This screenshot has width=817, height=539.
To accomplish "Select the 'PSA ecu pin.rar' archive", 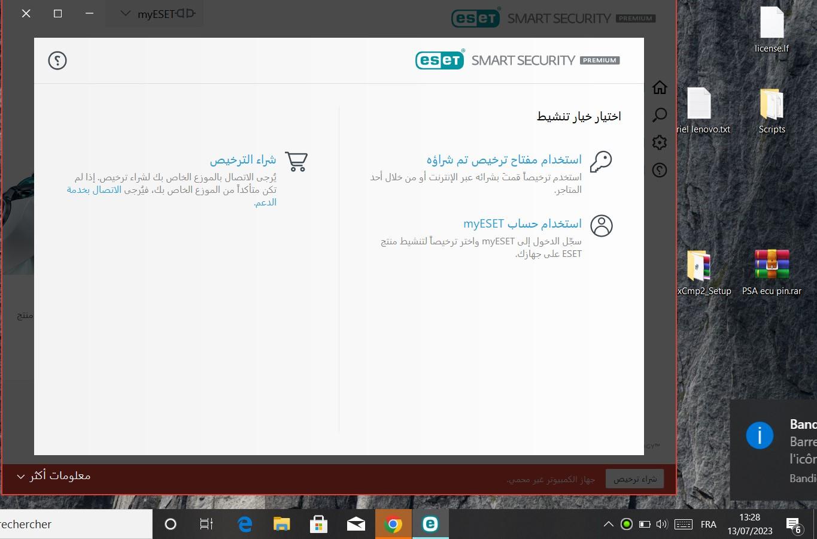I will click(x=772, y=272).
